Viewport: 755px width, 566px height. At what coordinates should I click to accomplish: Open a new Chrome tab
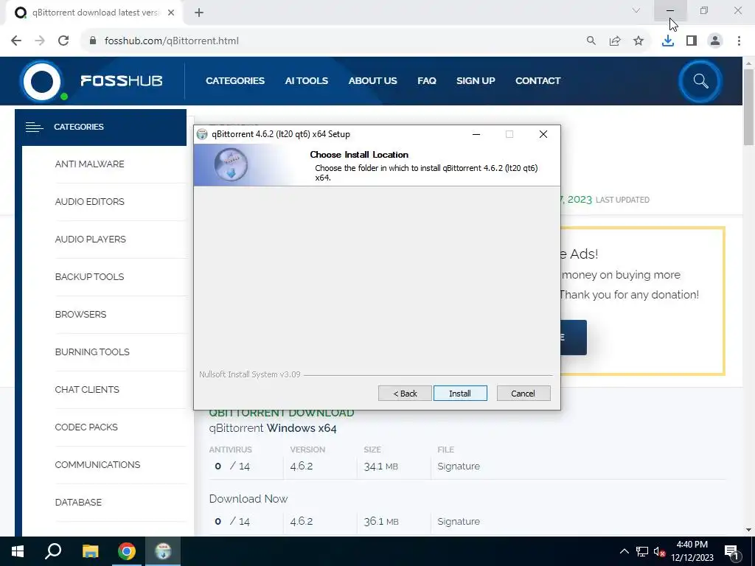pyautogui.click(x=199, y=13)
